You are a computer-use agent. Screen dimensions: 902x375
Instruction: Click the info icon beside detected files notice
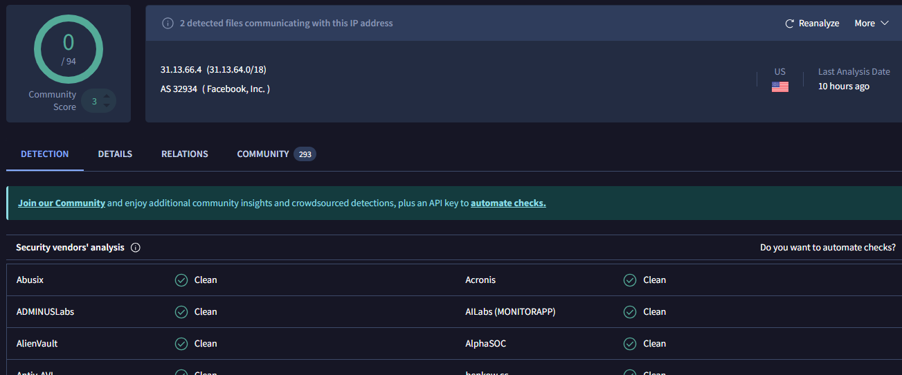click(168, 24)
